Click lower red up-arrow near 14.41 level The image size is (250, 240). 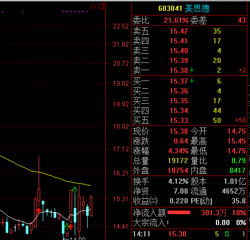coord(71,227)
